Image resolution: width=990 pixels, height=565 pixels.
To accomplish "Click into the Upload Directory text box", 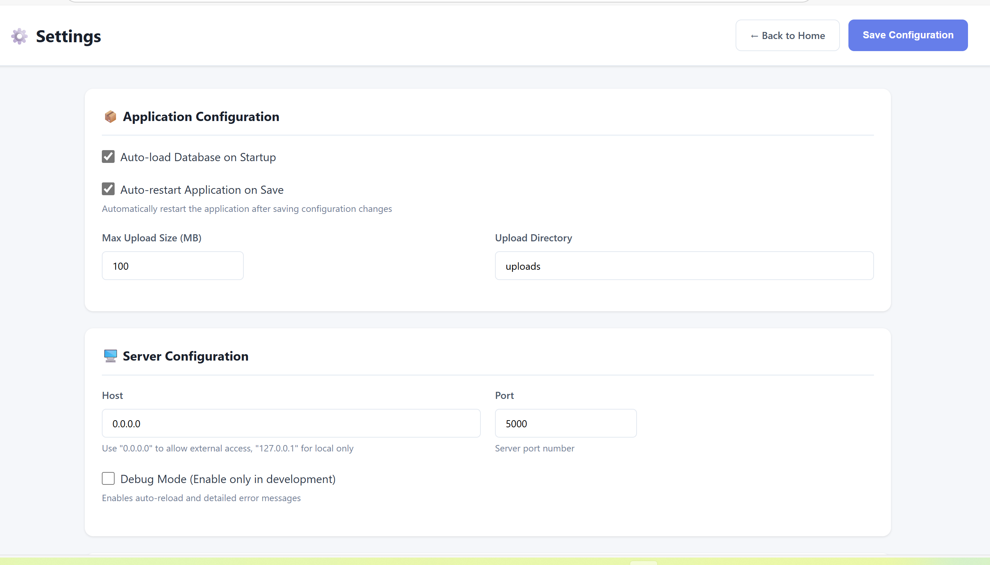I will pyautogui.click(x=684, y=266).
